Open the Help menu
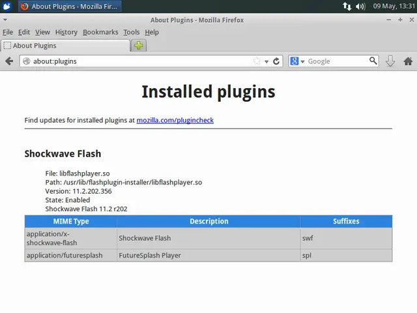The width and height of the screenshot is (417, 313). (152, 32)
